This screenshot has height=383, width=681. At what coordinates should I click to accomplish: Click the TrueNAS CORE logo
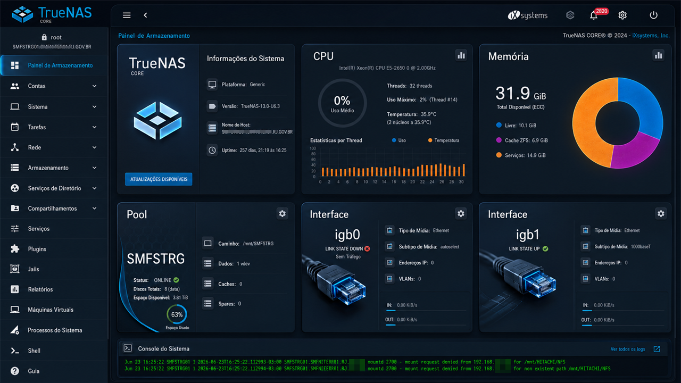point(52,14)
